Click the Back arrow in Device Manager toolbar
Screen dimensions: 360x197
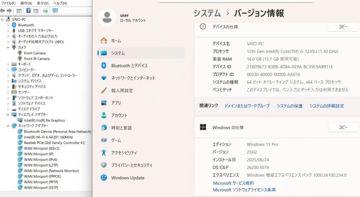[3, 10]
